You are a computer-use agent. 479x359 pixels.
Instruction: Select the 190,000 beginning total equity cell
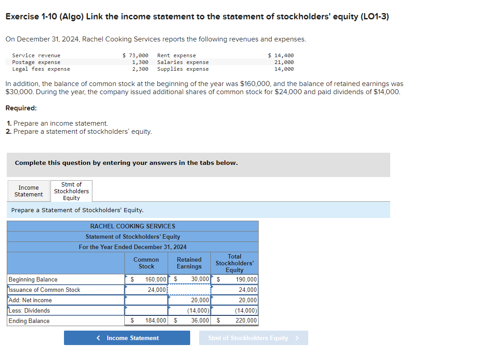pos(235,279)
